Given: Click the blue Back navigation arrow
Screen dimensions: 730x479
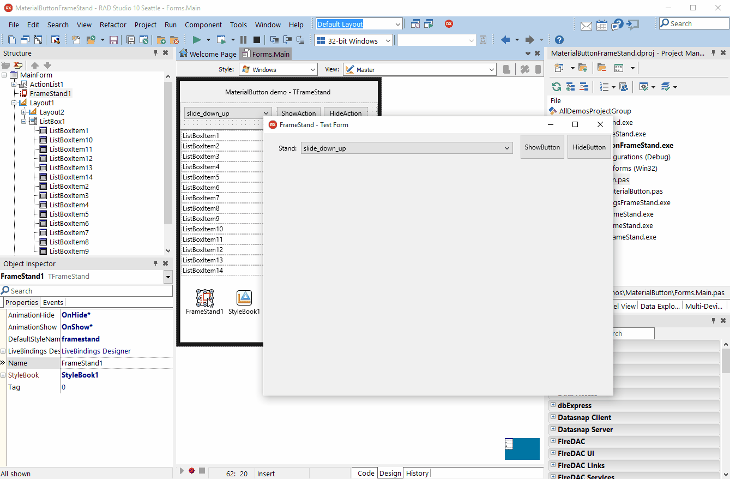Looking at the screenshot, I should [x=505, y=40].
